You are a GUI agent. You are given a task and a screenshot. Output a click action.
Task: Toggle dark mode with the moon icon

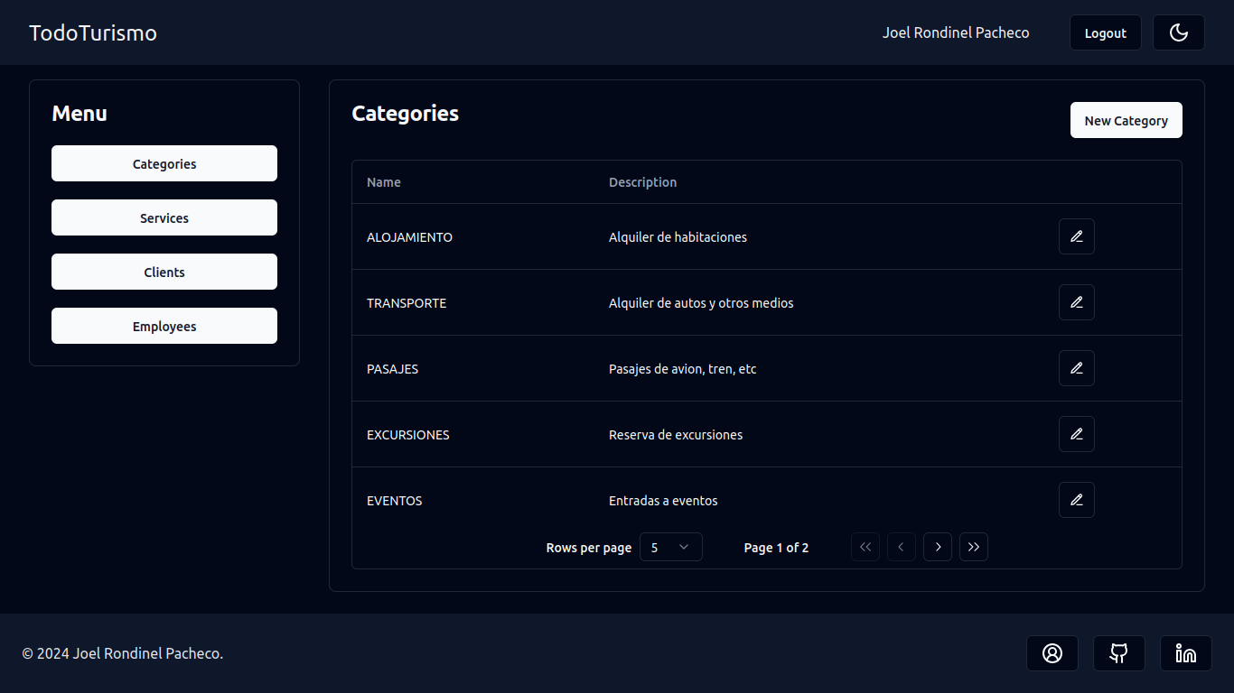pyautogui.click(x=1178, y=32)
